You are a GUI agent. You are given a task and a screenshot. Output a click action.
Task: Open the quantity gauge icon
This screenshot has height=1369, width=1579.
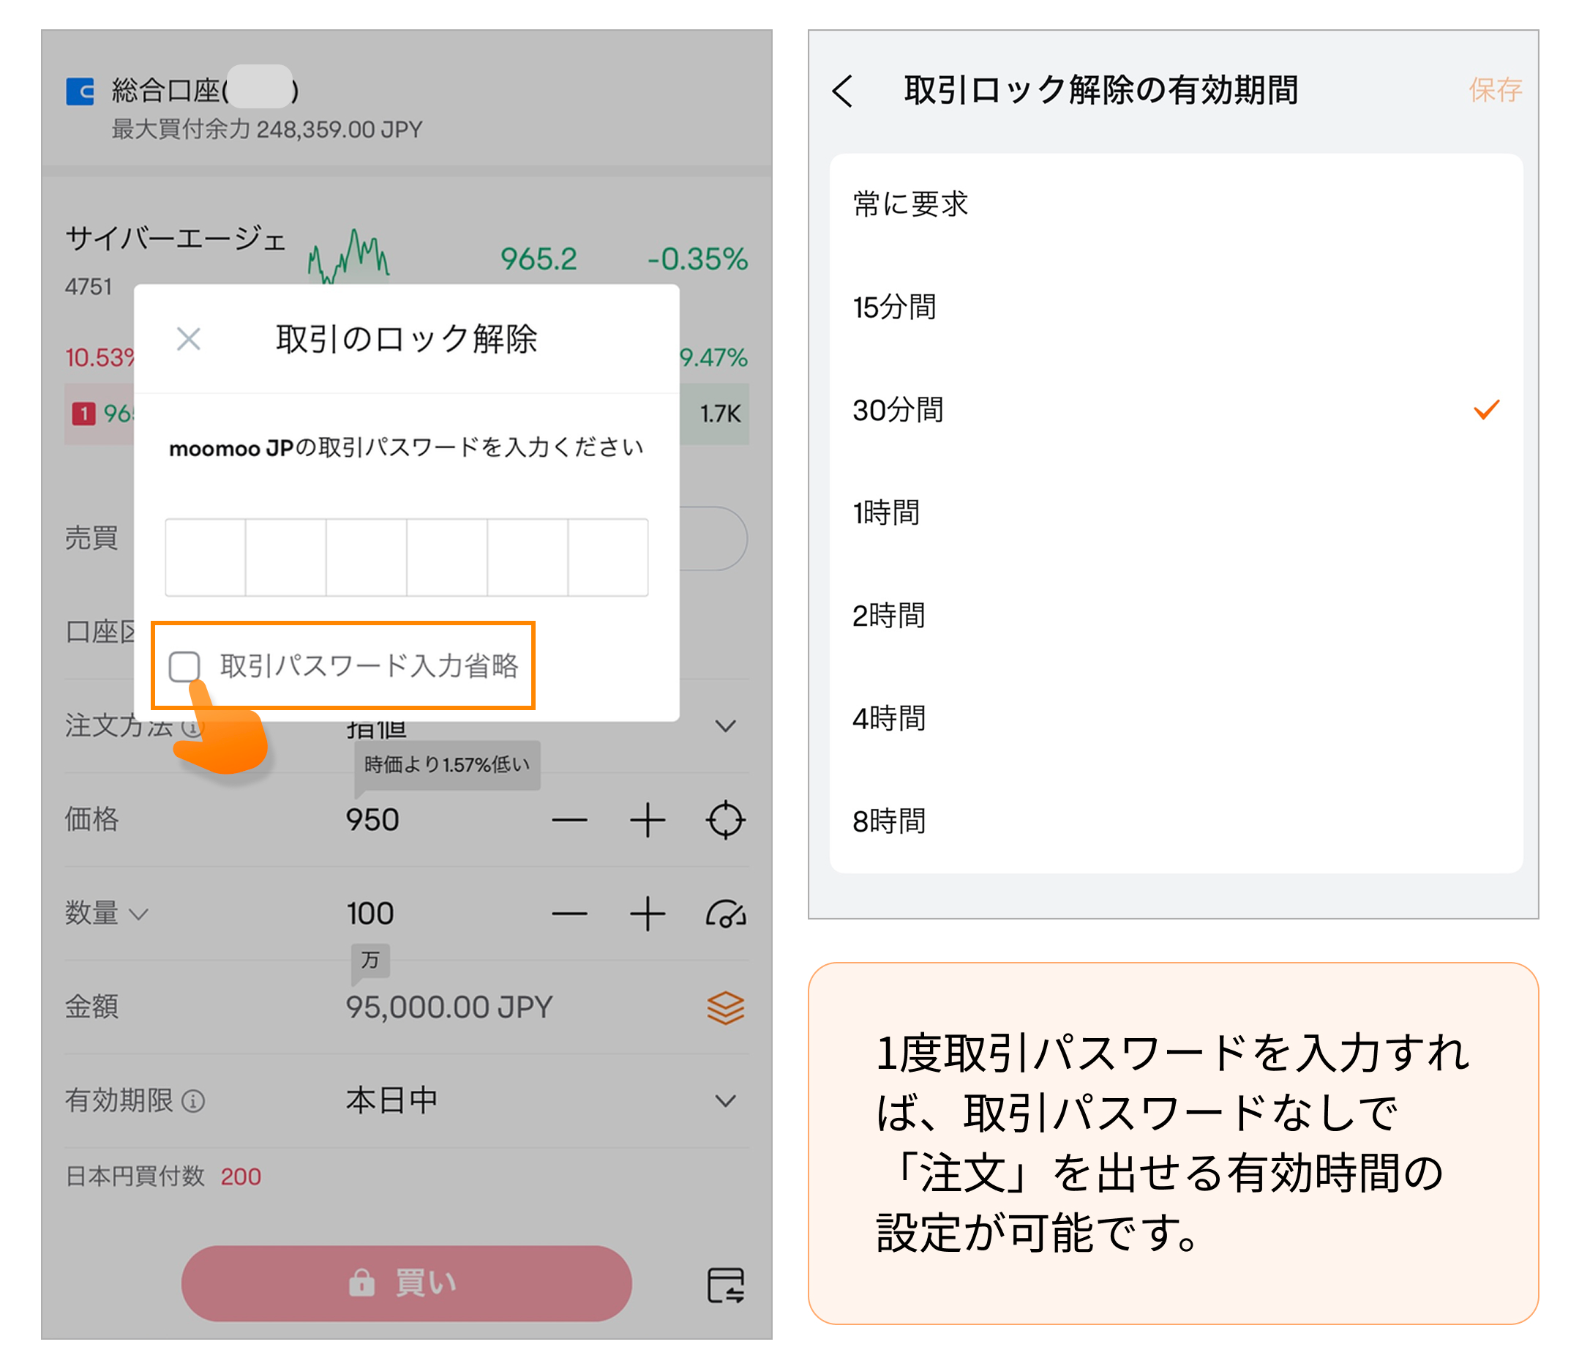tap(724, 914)
